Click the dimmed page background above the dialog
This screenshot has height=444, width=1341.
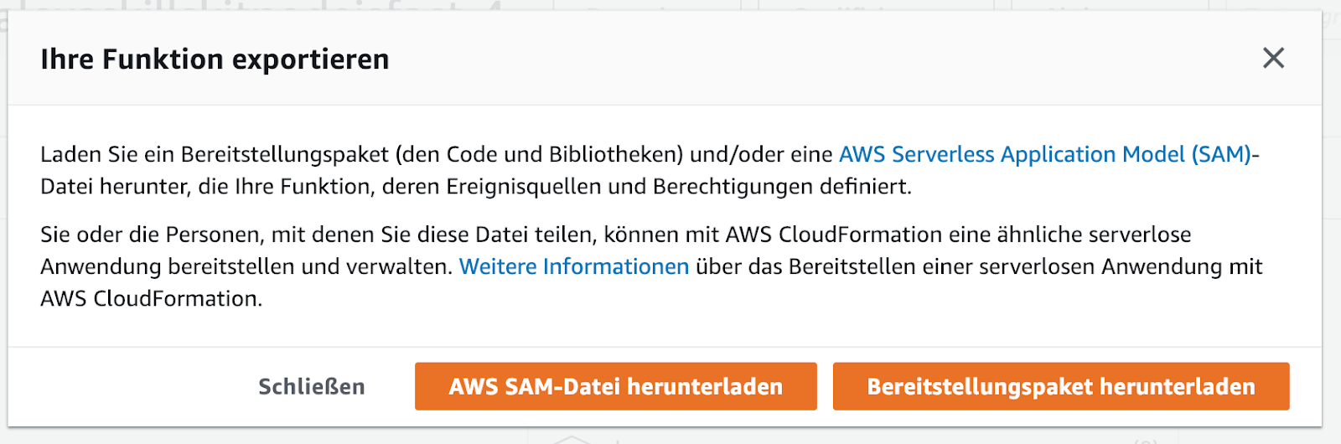670,4
